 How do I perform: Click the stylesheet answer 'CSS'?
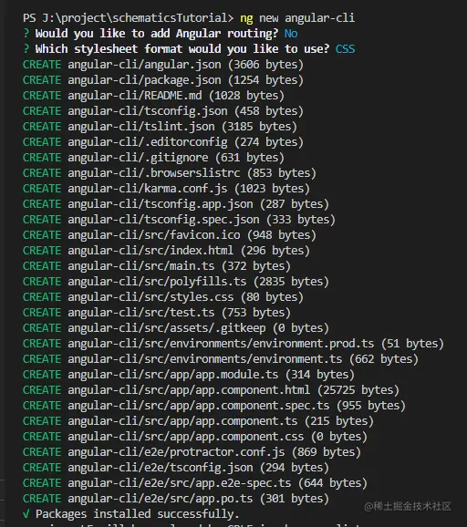(345, 48)
